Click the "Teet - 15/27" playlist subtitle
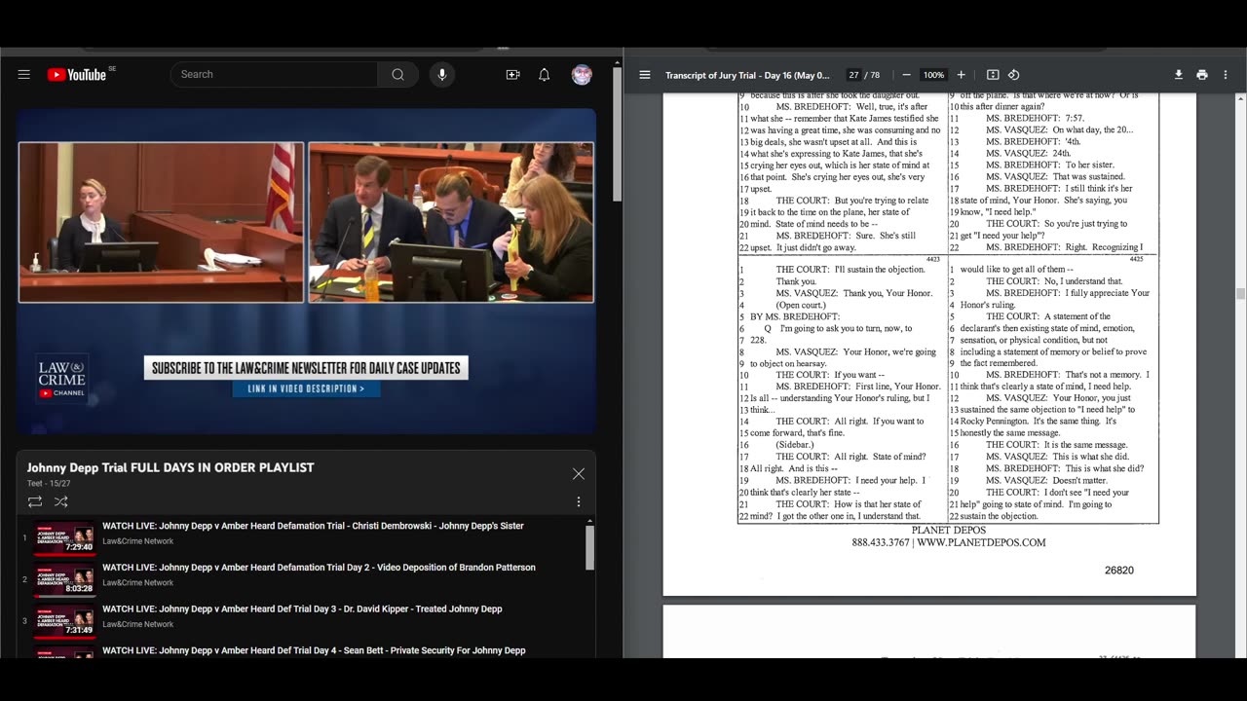The width and height of the screenshot is (1247, 701). coord(49,483)
